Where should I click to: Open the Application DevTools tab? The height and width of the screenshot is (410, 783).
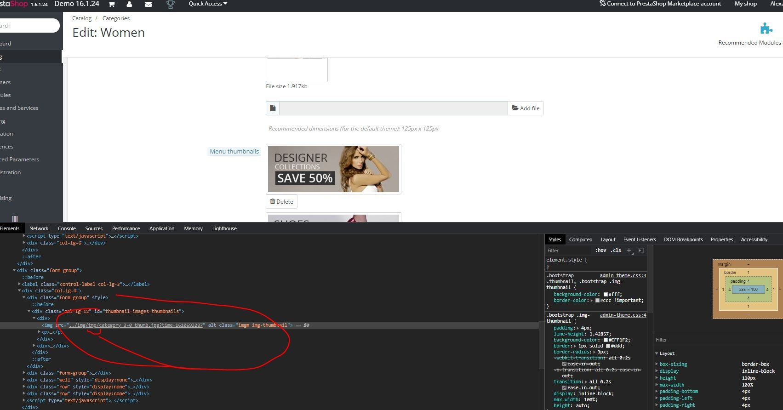click(x=162, y=228)
